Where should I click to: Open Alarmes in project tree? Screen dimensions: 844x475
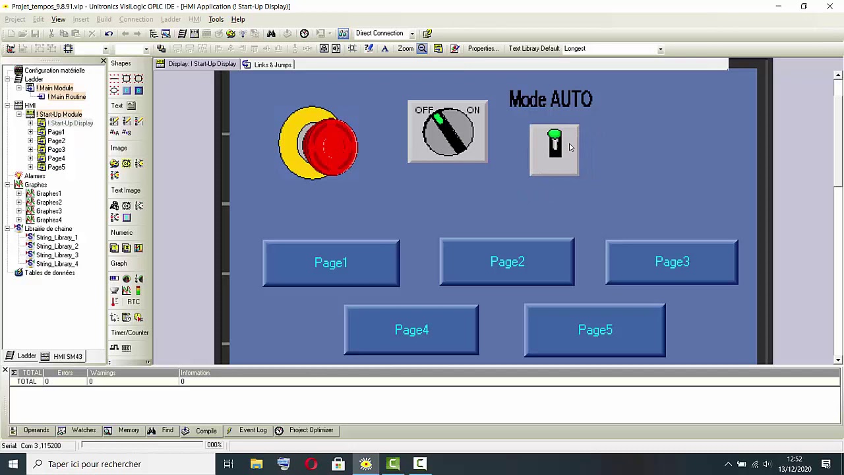(x=35, y=176)
